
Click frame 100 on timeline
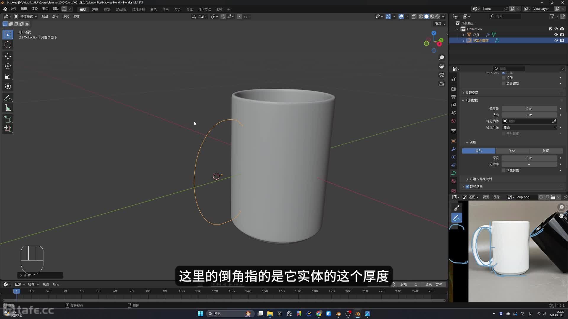181,292
